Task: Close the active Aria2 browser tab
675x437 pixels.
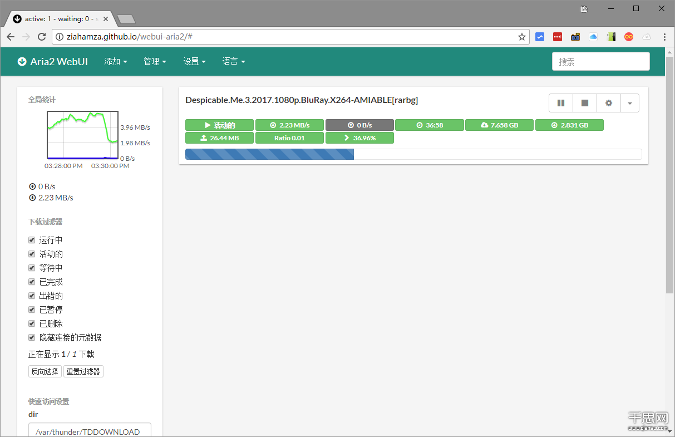Action: (106, 19)
